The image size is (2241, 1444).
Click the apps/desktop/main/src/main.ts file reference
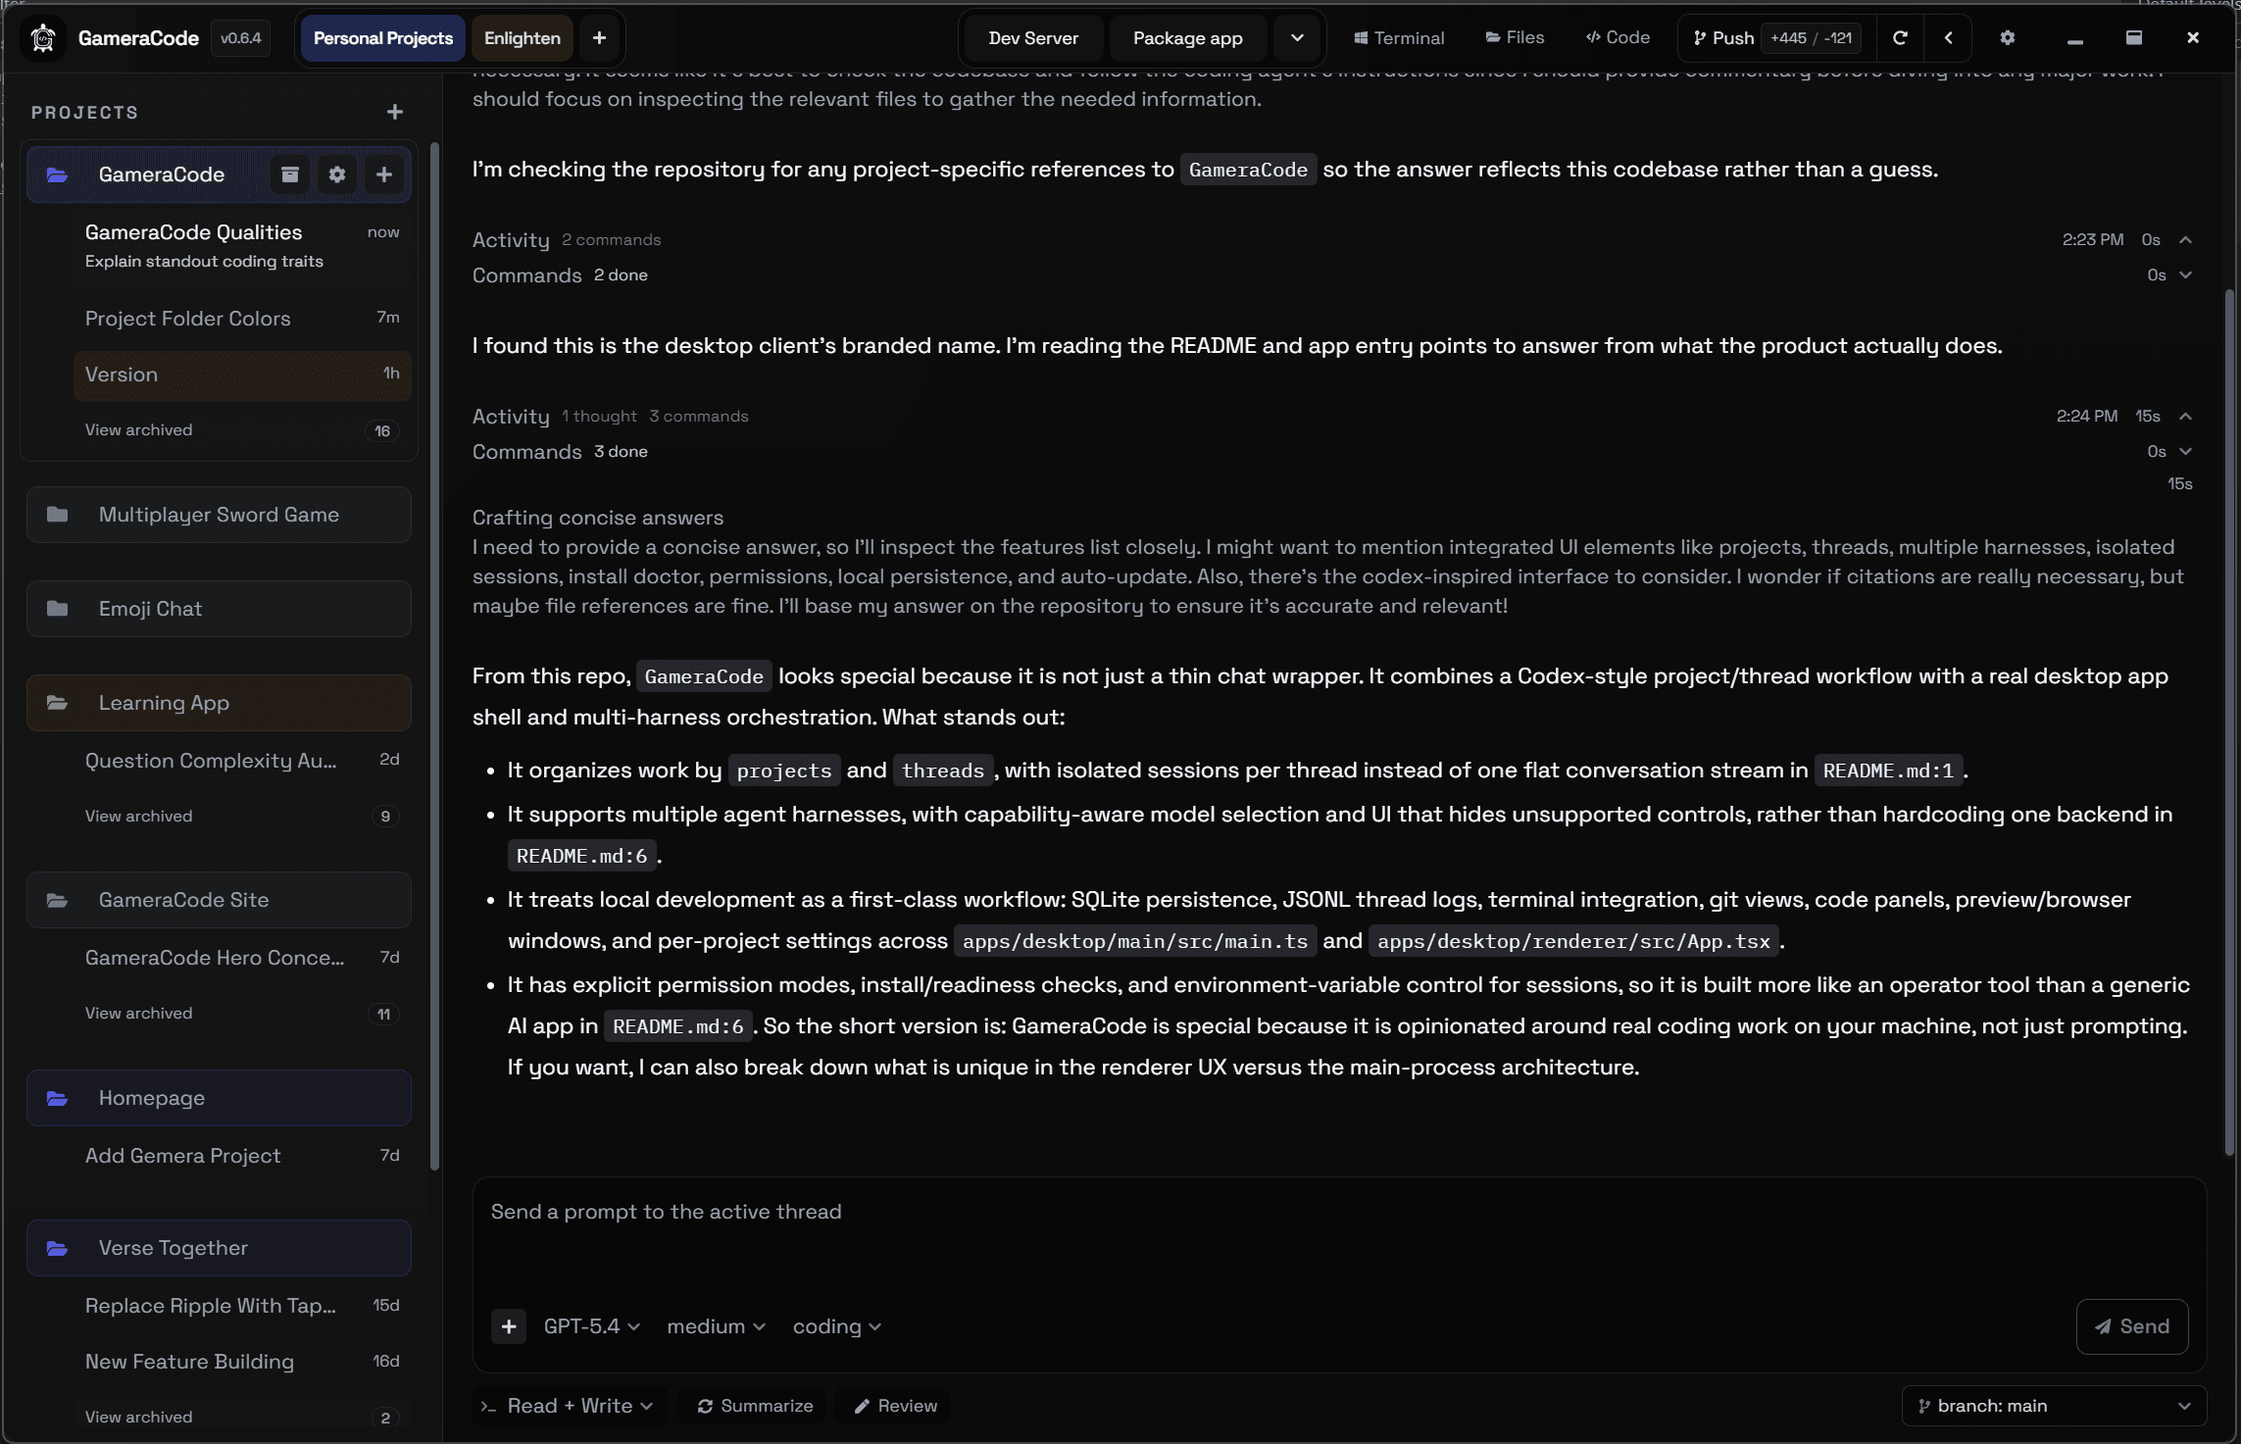[x=1135, y=941]
